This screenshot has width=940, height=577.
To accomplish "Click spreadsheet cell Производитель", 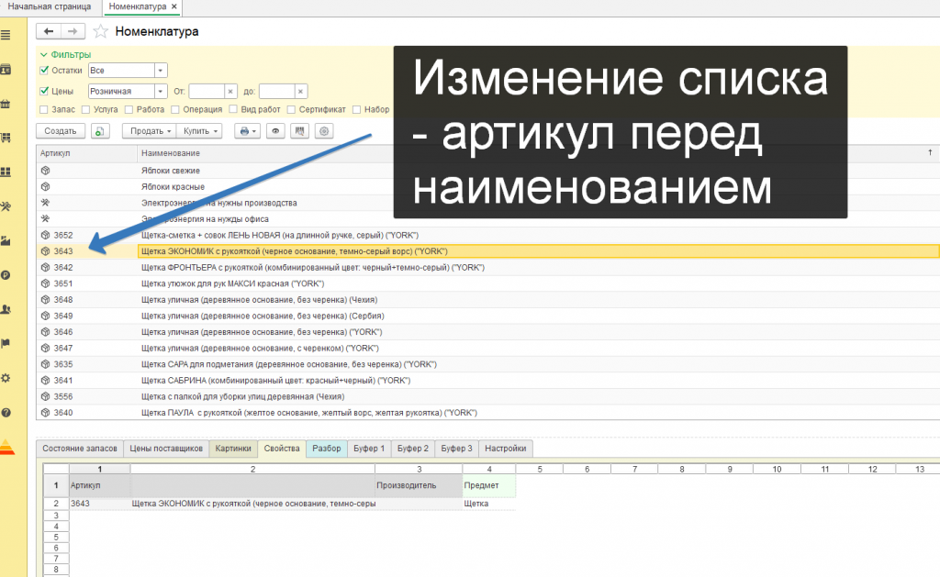I will (x=419, y=485).
